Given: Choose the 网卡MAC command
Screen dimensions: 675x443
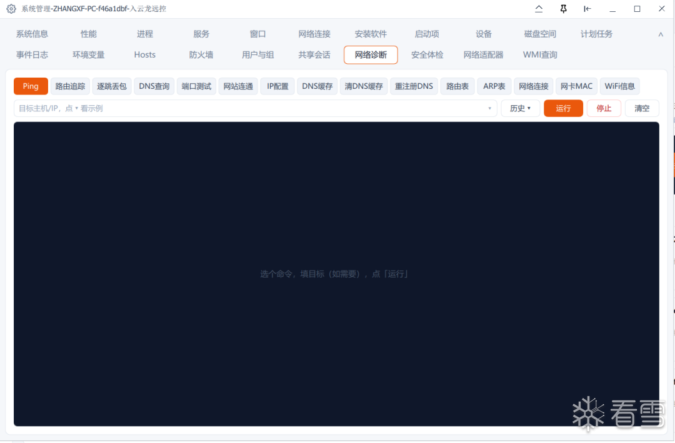Looking at the screenshot, I should click(576, 86).
